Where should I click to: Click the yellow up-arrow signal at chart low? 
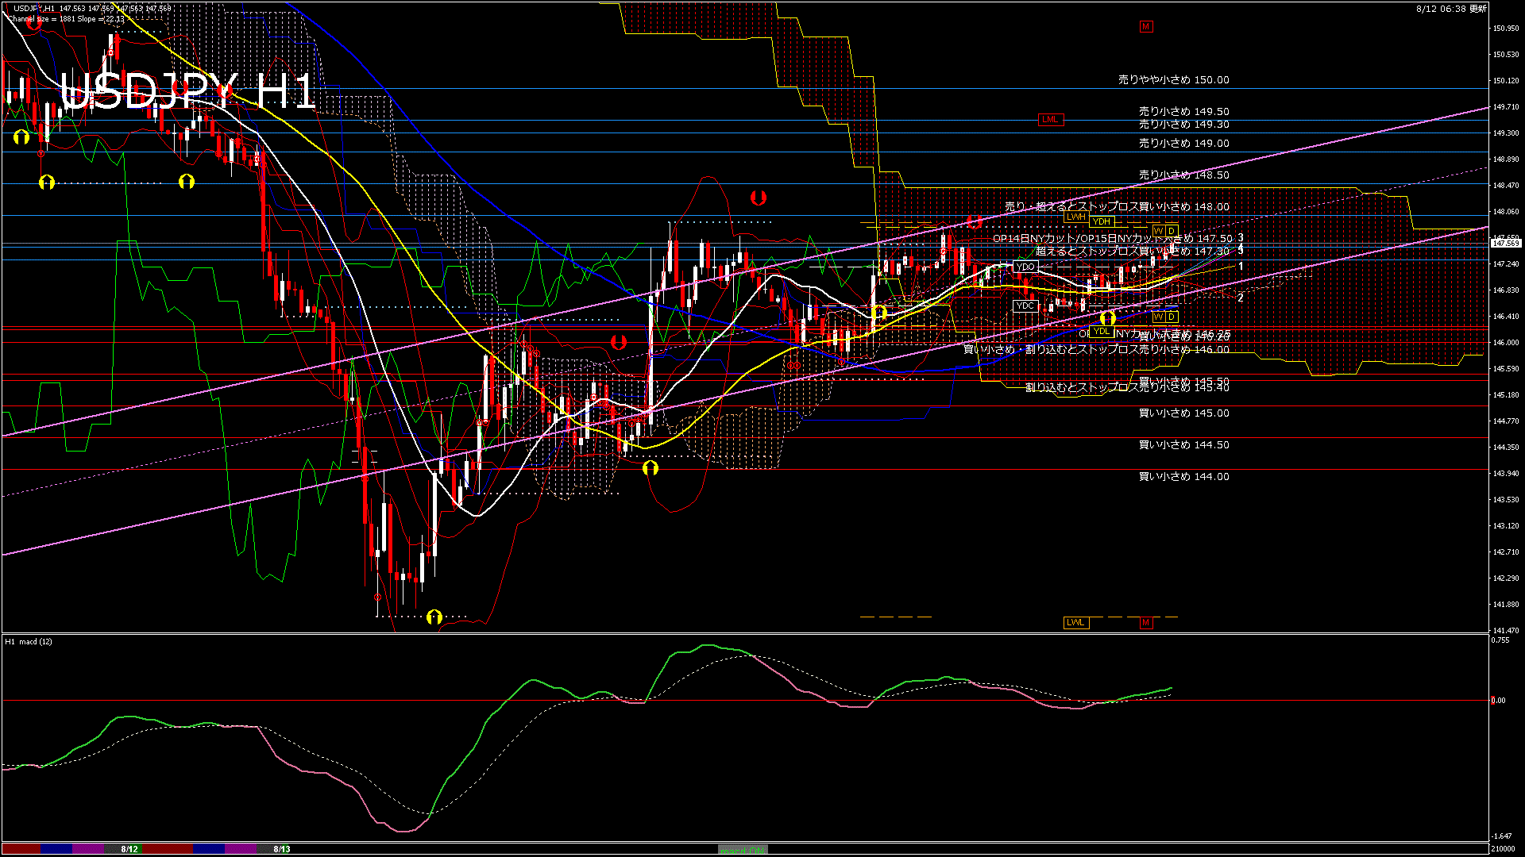point(434,617)
